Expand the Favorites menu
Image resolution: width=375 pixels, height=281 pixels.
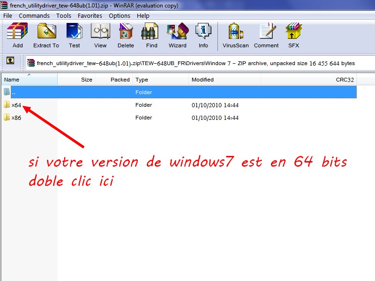90,15
